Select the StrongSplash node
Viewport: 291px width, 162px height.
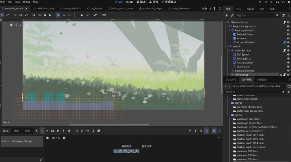245,59
